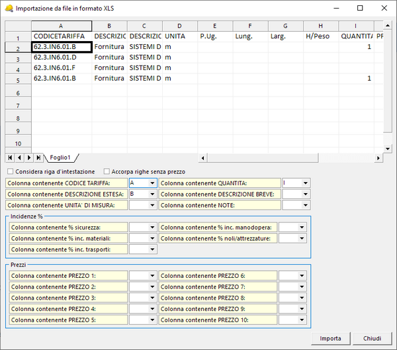Open CODICE TARIFFA column dropdown
Screen dimensions: 397x350
(151, 183)
